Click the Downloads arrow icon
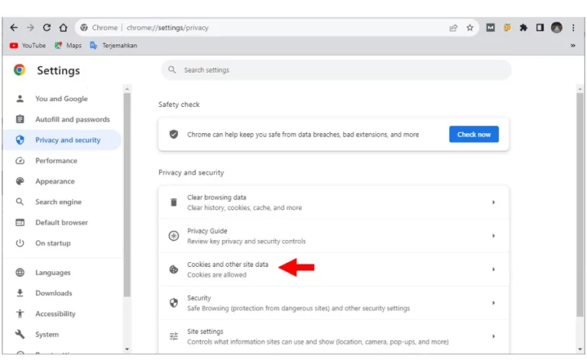This screenshot has height=360, width=587. coord(20,293)
